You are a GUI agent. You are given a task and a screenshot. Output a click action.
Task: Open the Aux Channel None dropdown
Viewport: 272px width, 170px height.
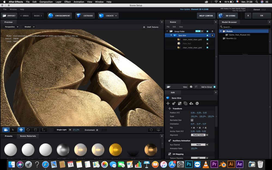[200, 145]
